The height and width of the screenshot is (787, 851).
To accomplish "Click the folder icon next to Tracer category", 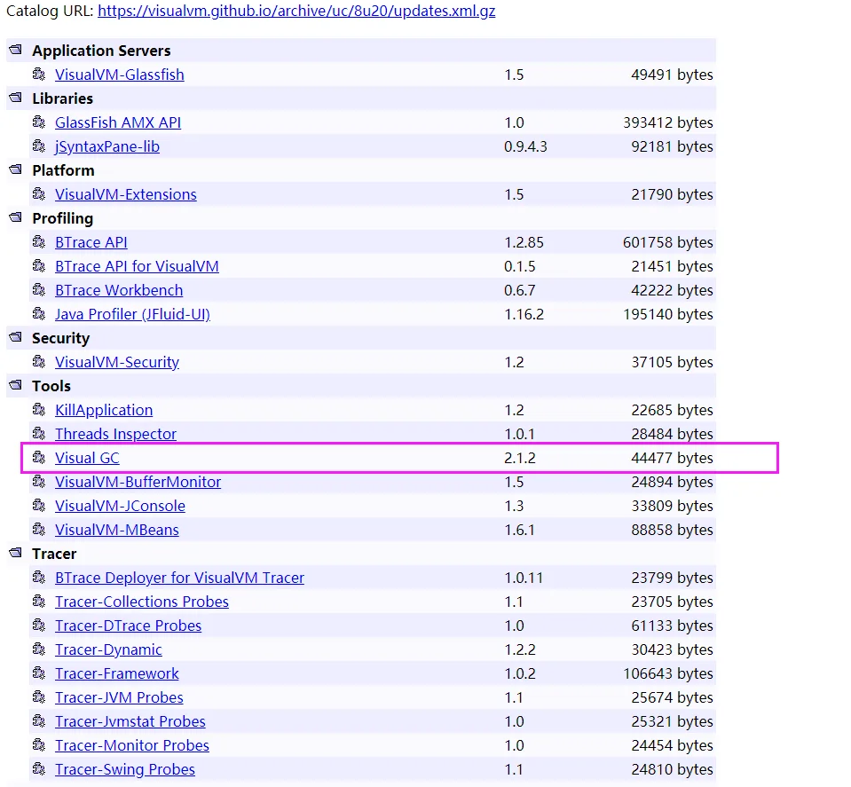I will pyautogui.click(x=16, y=553).
